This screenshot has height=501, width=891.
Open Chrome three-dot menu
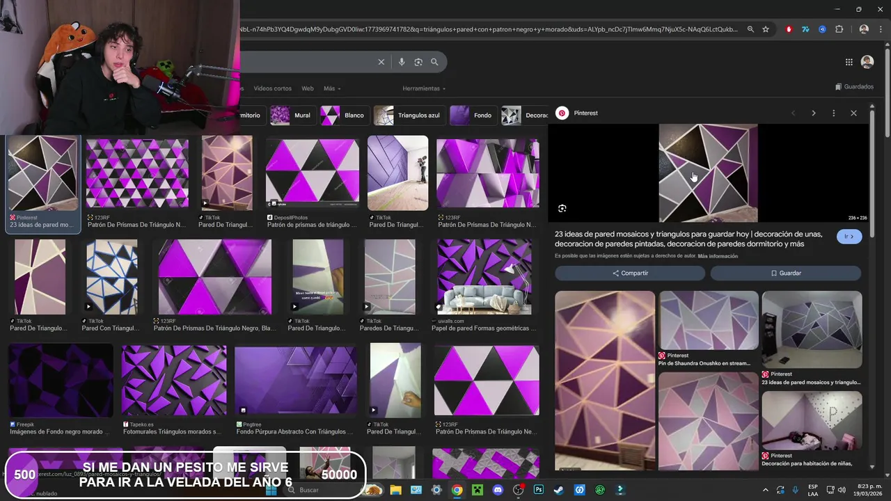(x=880, y=29)
